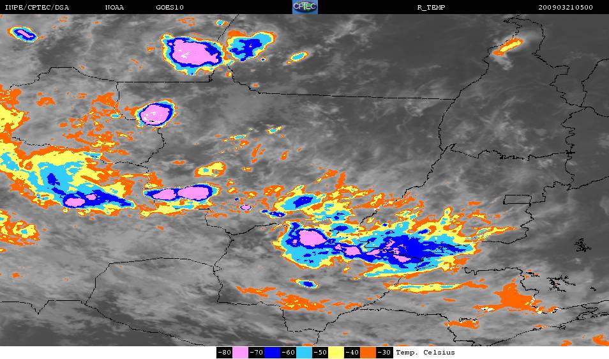Image resolution: width=609 pixels, height=359 pixels.
Task: Pick the cyan legend swatch after -60
Action: (x=304, y=353)
